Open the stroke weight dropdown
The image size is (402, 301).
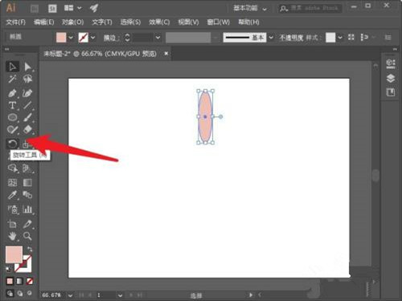[x=158, y=38]
